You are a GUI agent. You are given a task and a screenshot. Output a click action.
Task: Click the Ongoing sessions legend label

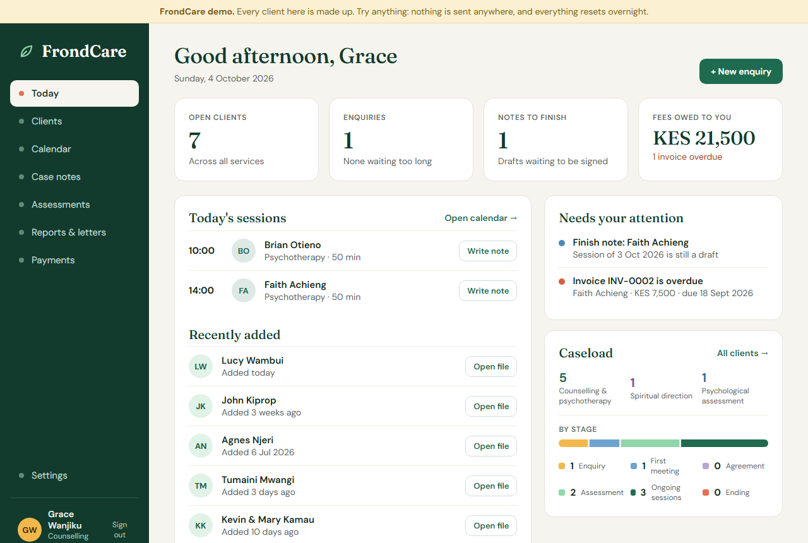click(x=667, y=492)
